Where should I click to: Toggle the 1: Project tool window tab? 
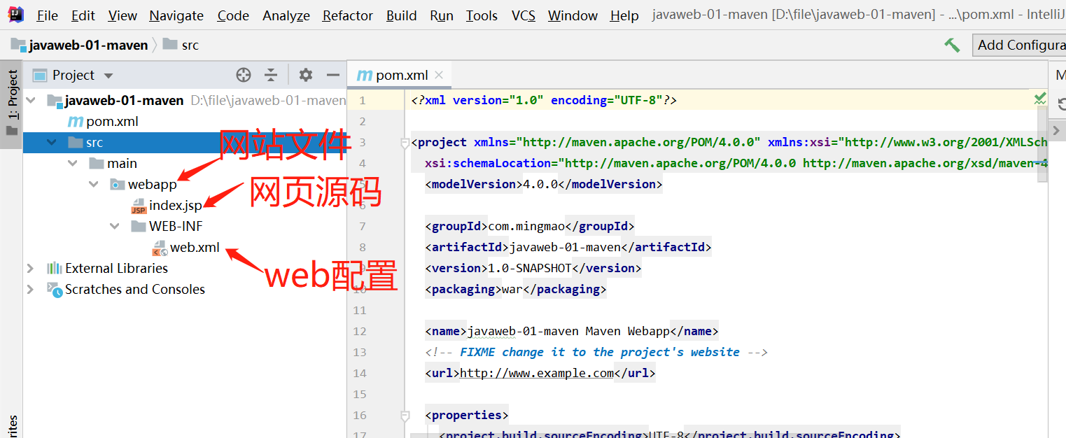(12, 104)
